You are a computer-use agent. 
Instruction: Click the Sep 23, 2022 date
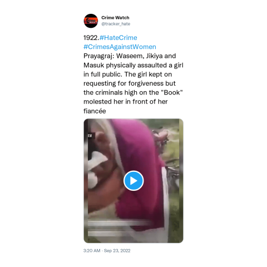(117, 251)
